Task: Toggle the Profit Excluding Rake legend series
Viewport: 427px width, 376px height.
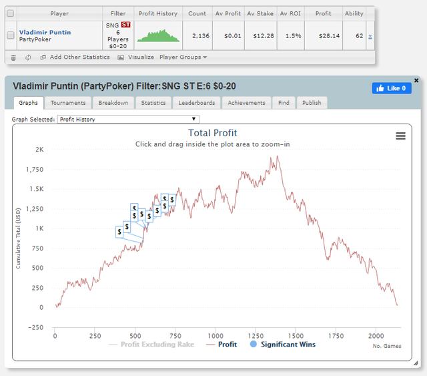Action: 151,345
